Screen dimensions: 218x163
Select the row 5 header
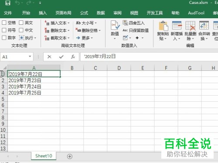point(3,99)
